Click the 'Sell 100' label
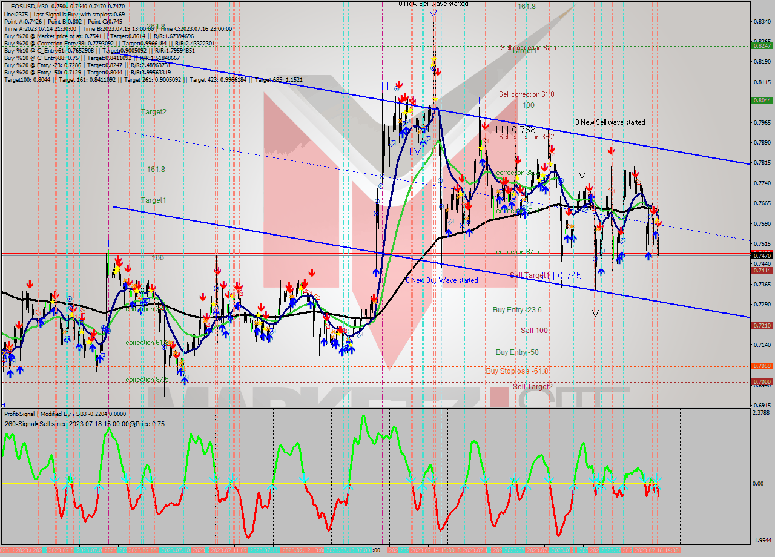This screenshot has height=557, width=775. pyautogui.click(x=534, y=331)
